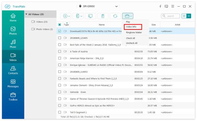This screenshot has width=197, height=121.
Task: Switch to grid view
Action: click(x=184, y=16)
